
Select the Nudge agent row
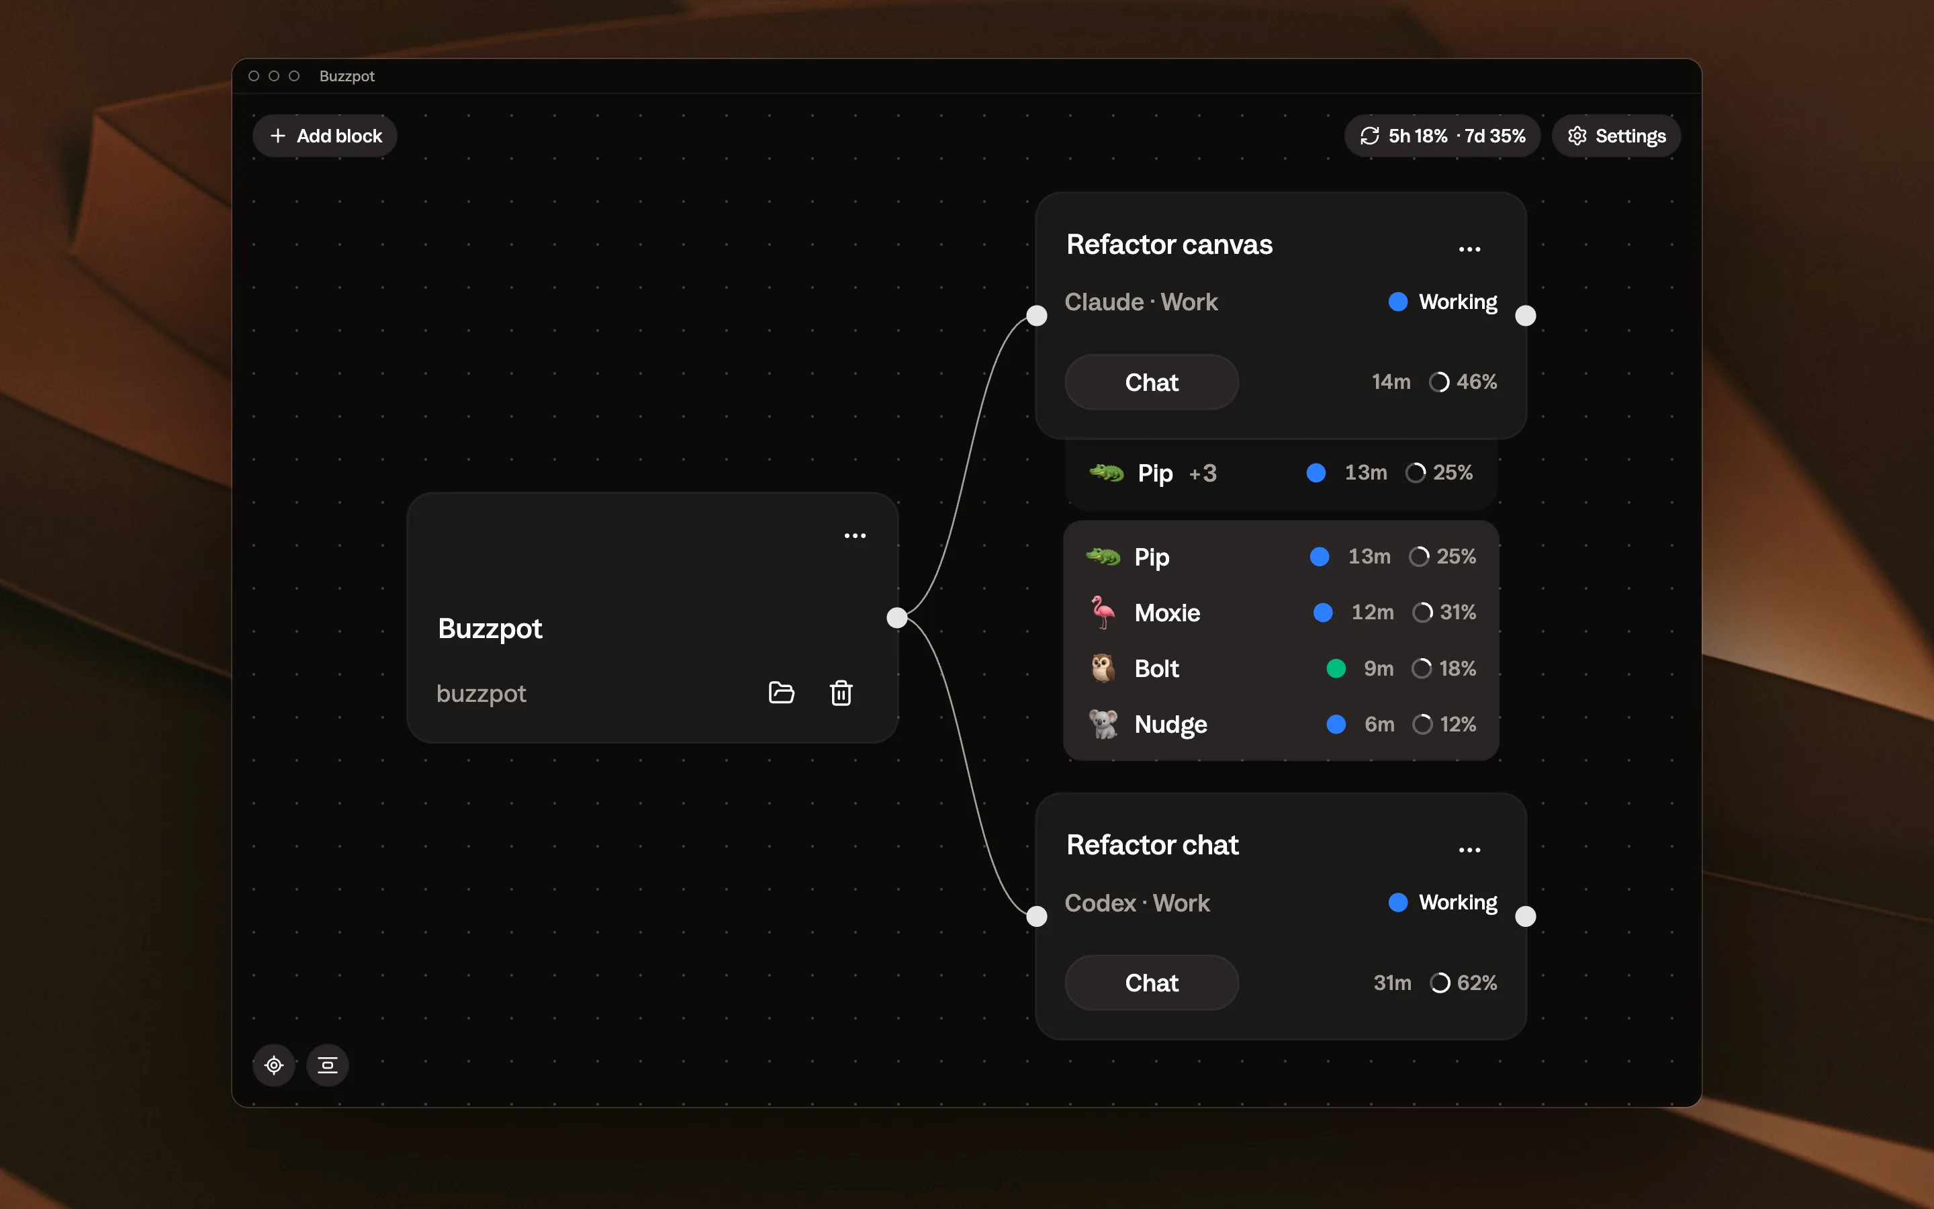pyautogui.click(x=1281, y=725)
